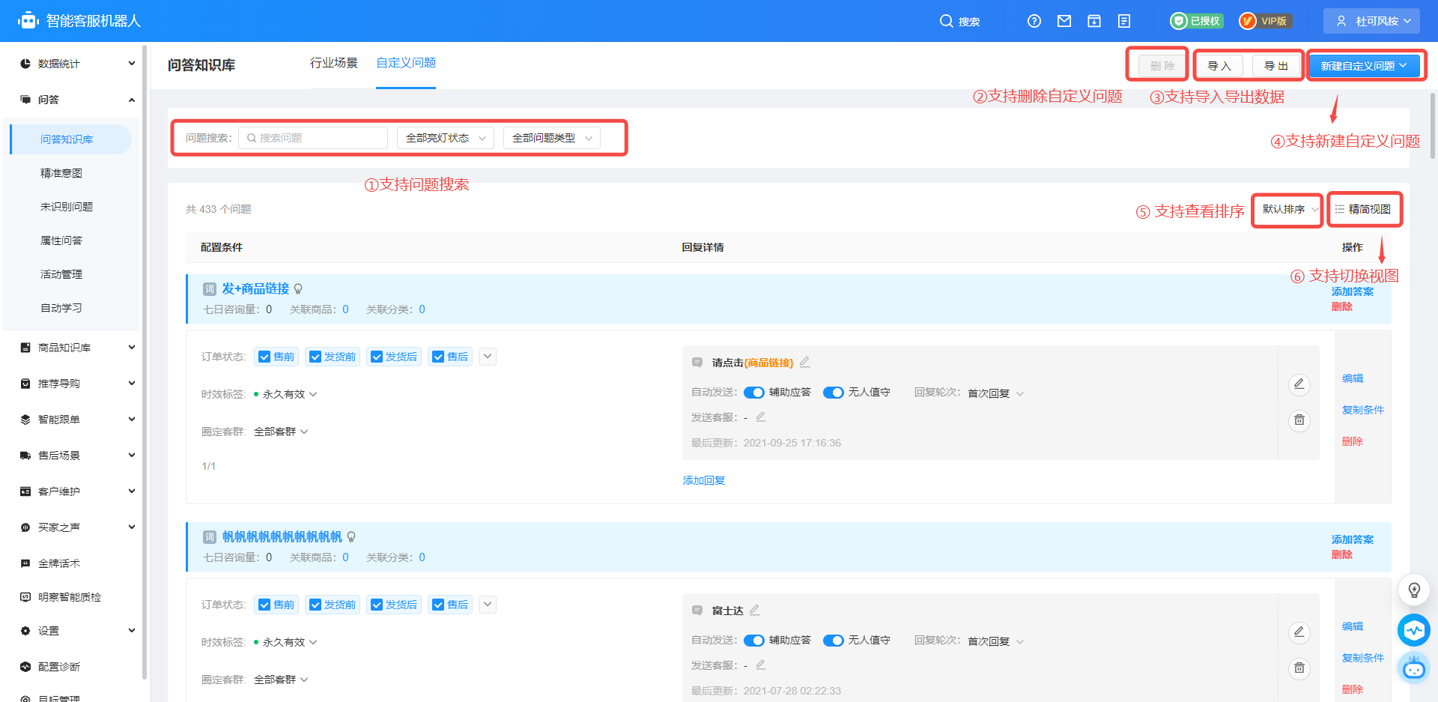This screenshot has width=1438, height=702.
Task: Click the 精简视图 view switch button
Action: point(1364,209)
